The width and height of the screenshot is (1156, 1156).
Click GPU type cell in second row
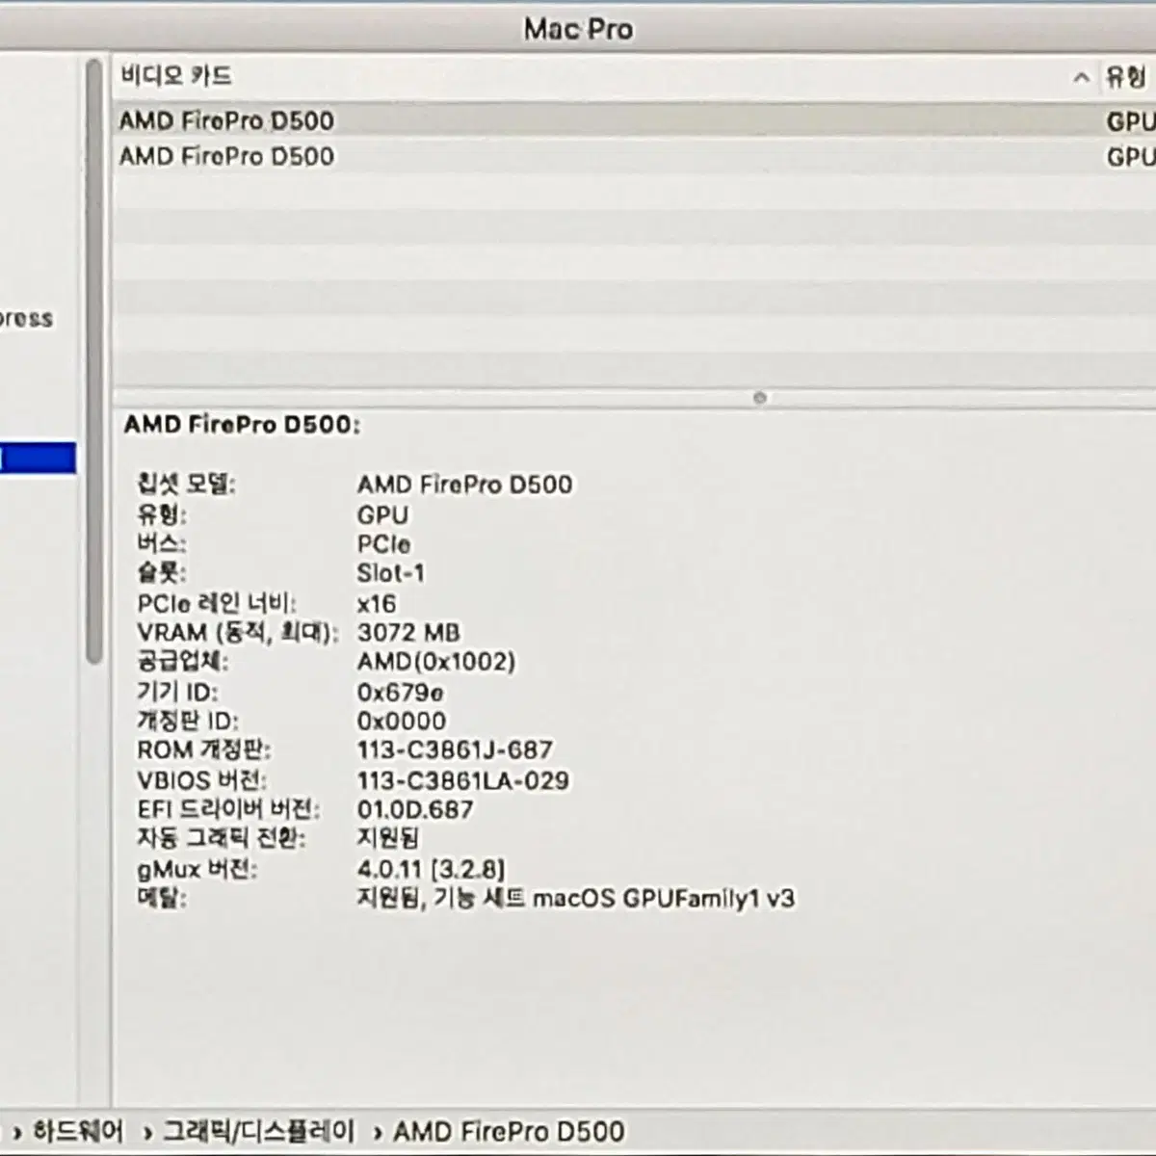[x=1130, y=156]
